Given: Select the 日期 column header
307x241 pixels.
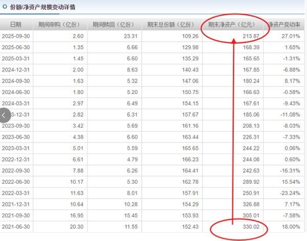Looking at the screenshot, I should click(16, 25).
